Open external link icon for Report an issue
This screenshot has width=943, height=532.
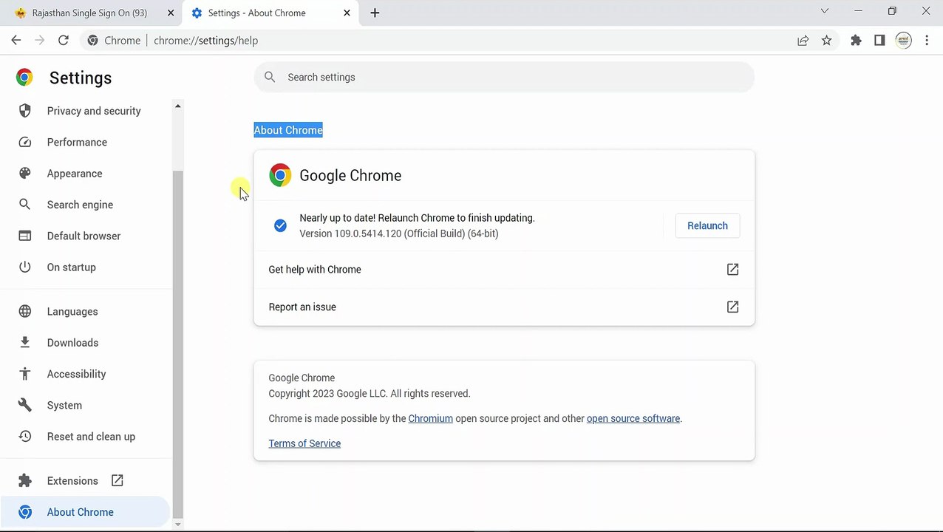click(x=732, y=307)
